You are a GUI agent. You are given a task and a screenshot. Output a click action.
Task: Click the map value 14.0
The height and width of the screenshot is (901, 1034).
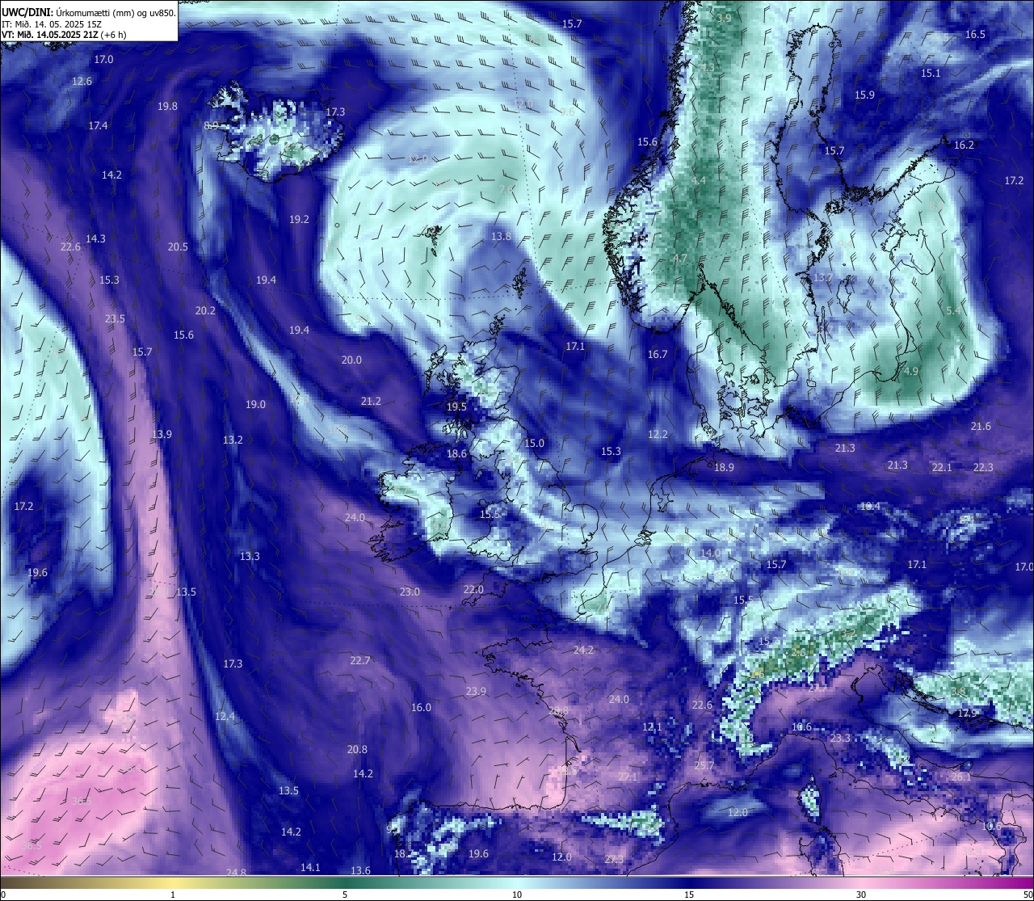710,553
